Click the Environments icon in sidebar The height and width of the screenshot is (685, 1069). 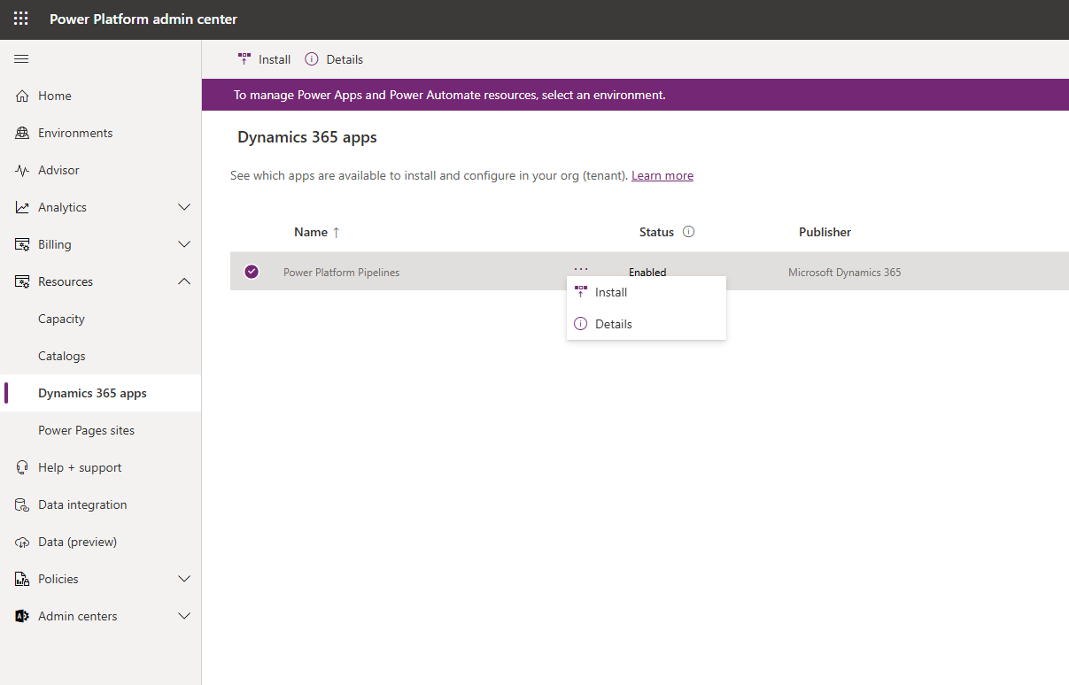22,133
